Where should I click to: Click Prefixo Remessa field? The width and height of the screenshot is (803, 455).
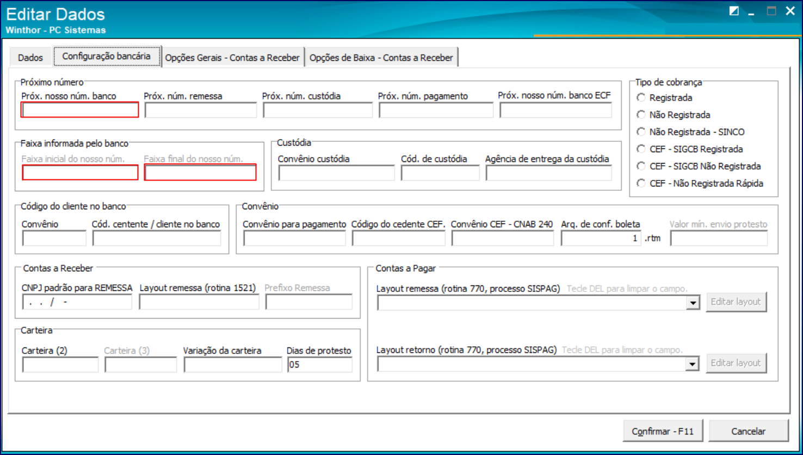click(309, 302)
